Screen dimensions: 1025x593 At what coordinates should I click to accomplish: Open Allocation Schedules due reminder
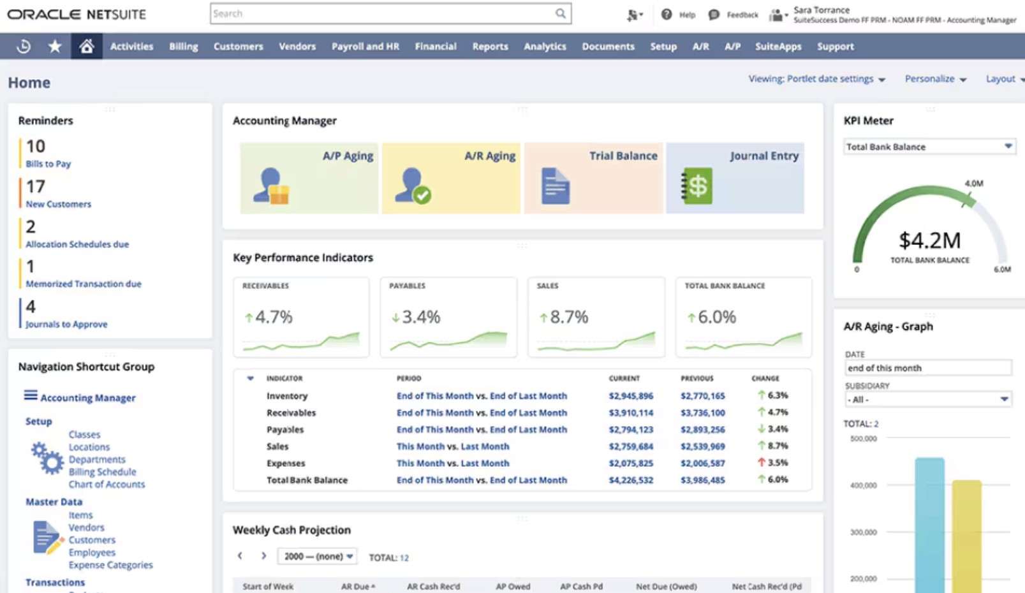tap(77, 244)
